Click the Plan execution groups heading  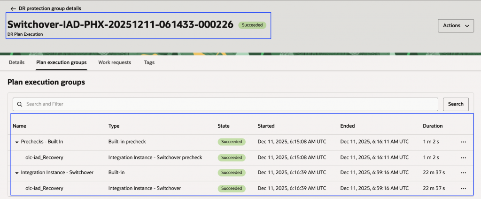(x=46, y=82)
